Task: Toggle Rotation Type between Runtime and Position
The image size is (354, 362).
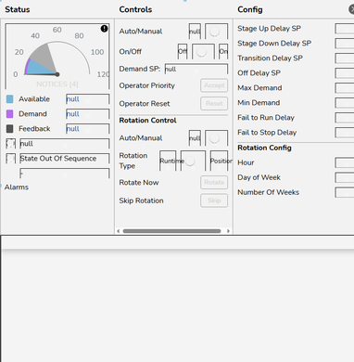Action: pyautogui.click(x=193, y=161)
